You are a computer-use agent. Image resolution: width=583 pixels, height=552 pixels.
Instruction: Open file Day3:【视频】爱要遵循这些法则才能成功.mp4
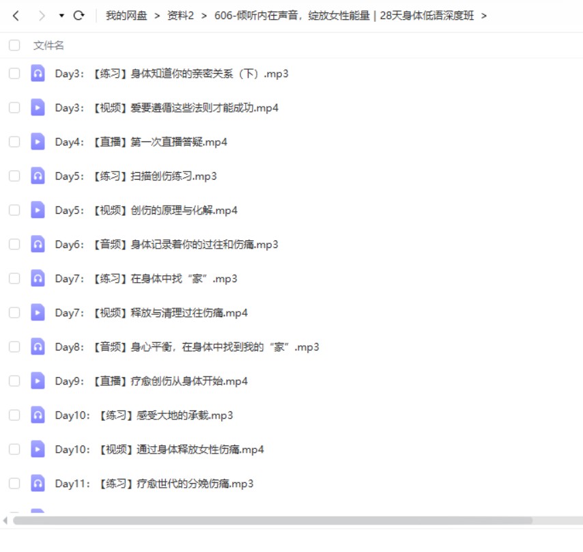click(167, 108)
